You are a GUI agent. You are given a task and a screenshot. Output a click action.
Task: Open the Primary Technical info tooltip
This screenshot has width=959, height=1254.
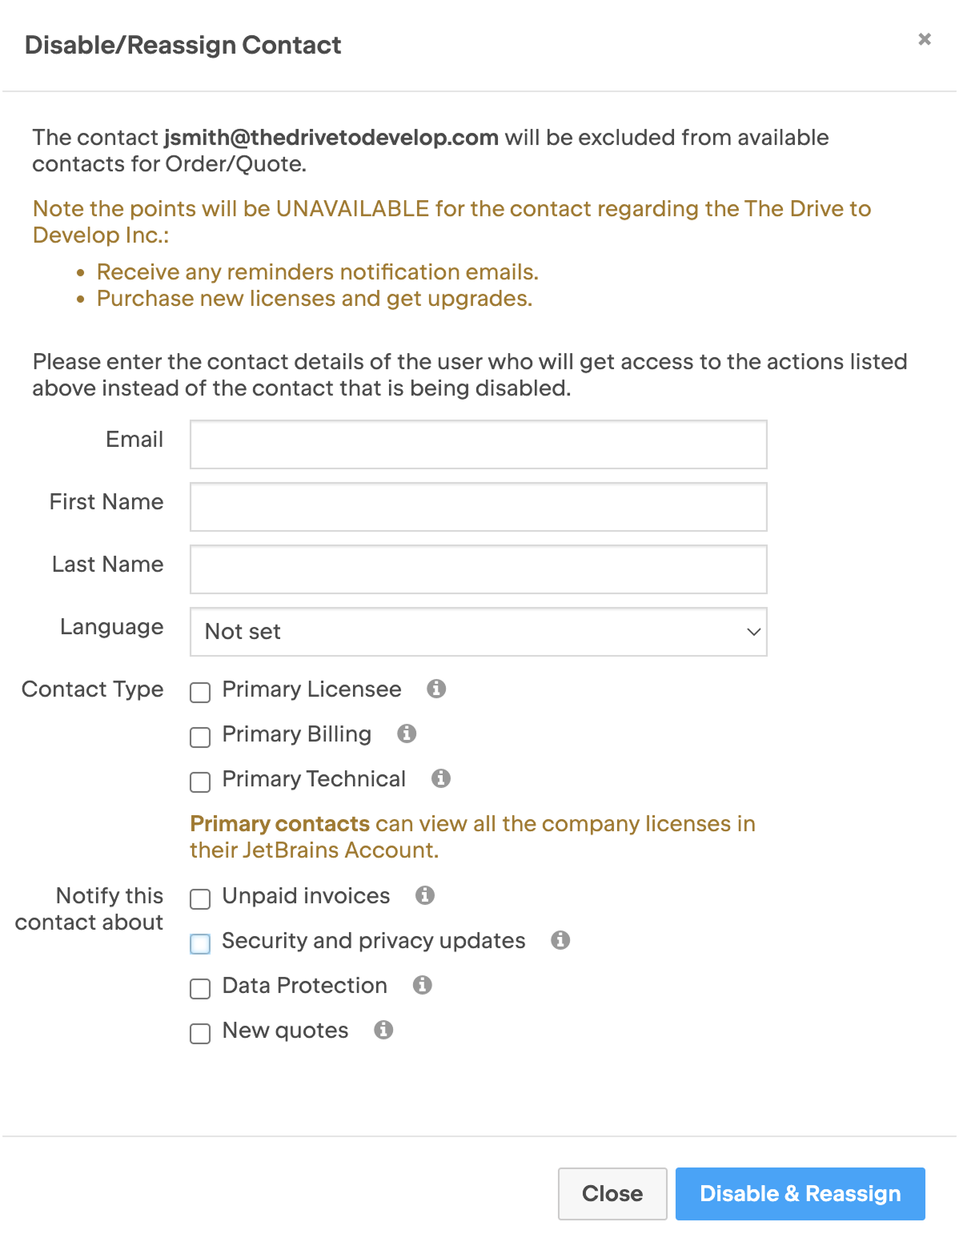tap(441, 779)
